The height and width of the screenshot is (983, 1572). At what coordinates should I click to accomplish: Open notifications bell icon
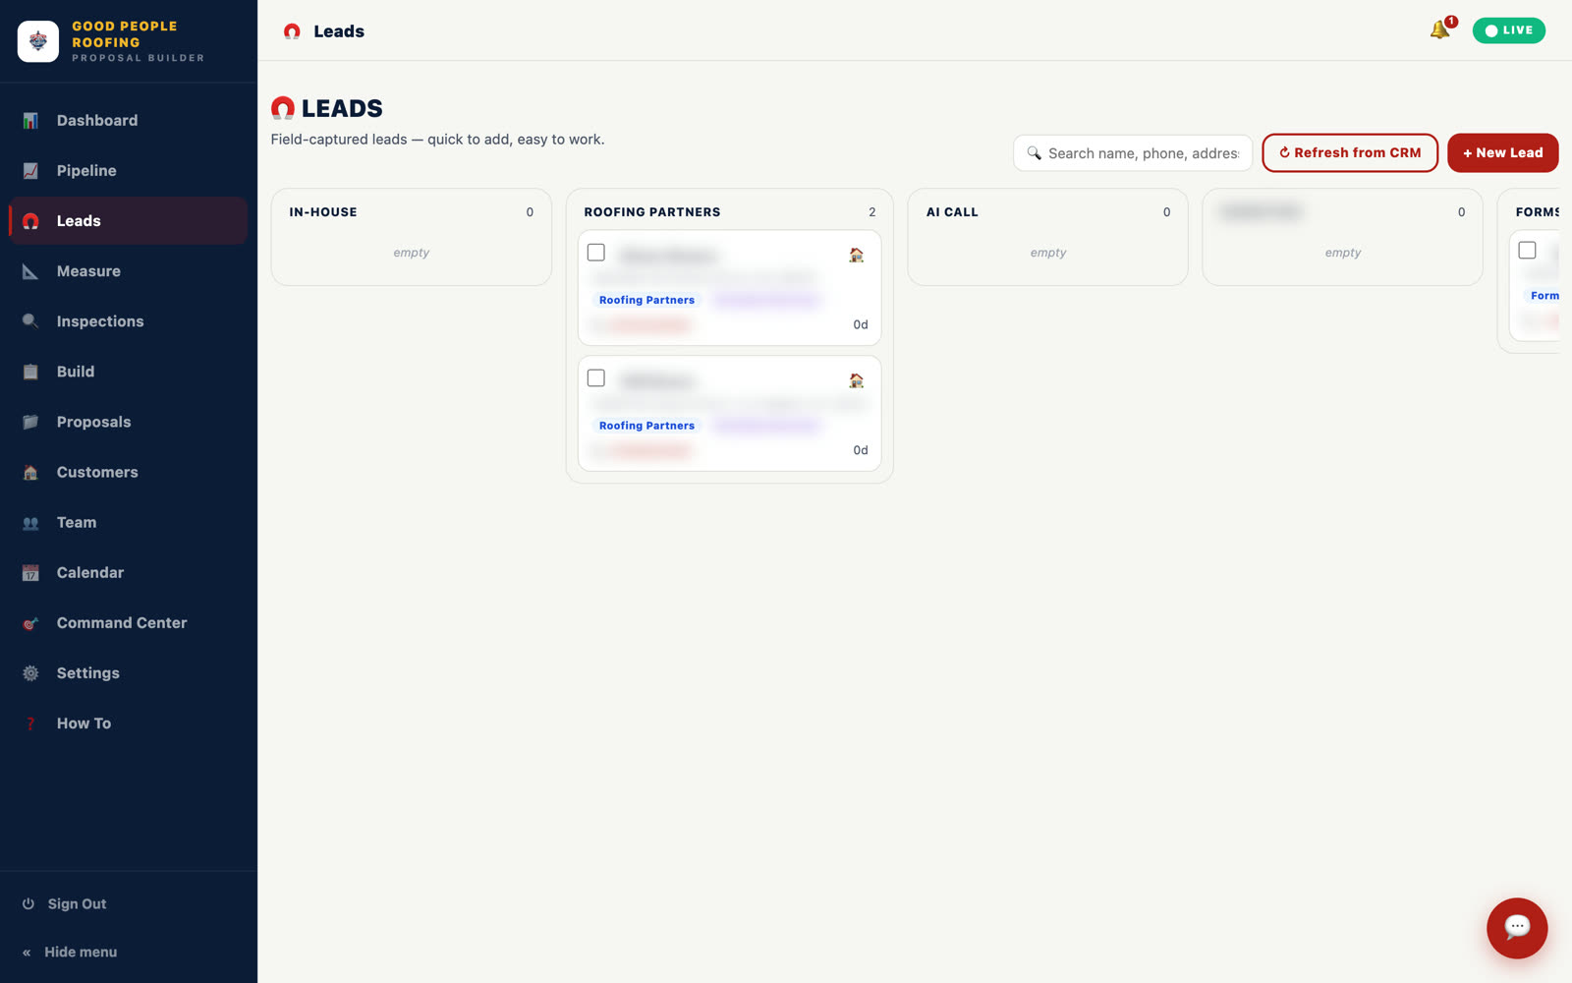point(1440,29)
